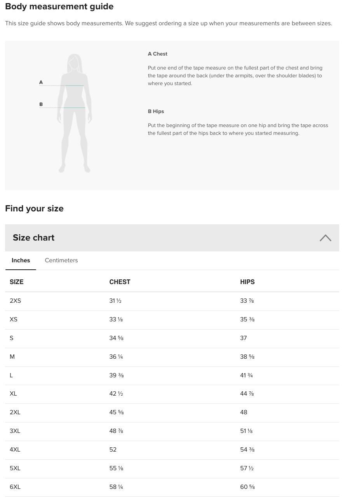Click the Body measurement guide title
The height and width of the screenshot is (499, 345).
(59, 7)
